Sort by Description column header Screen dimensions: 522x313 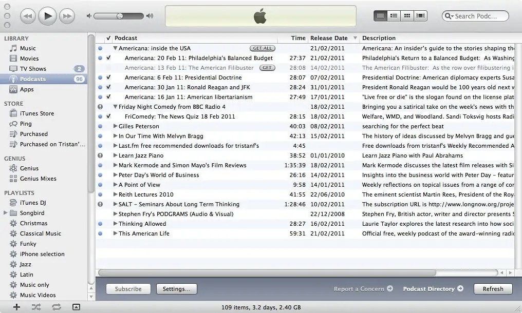437,38
